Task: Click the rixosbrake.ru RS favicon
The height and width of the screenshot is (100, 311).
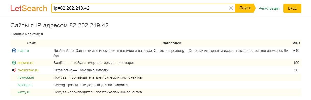Action: [14, 70]
